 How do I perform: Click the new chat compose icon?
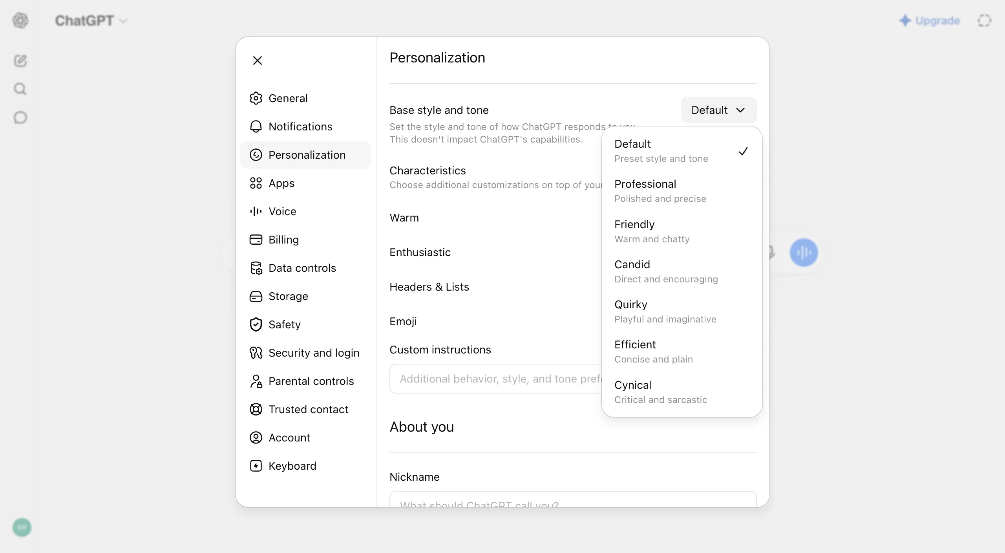20,60
